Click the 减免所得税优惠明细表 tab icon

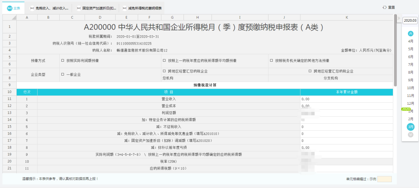125,8
